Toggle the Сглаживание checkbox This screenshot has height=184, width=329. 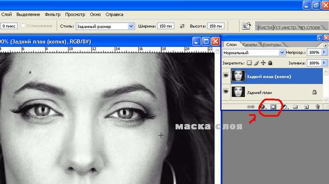click(x=23, y=26)
